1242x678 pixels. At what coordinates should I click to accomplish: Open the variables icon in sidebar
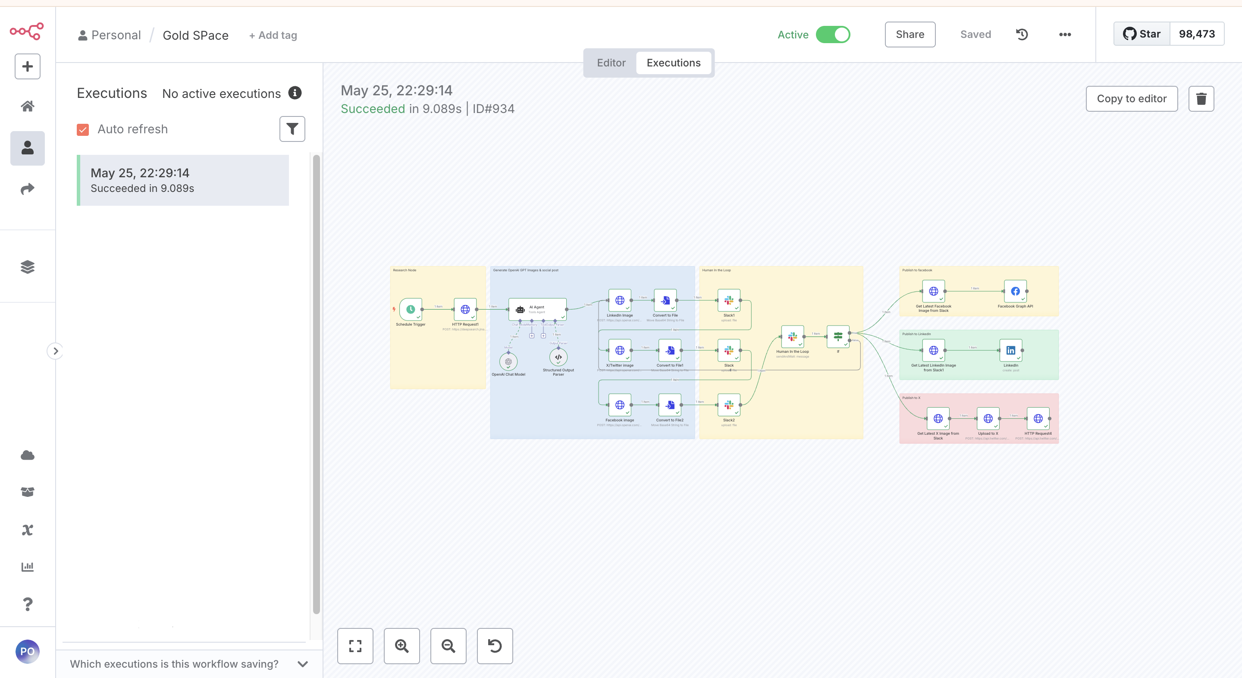coord(28,530)
